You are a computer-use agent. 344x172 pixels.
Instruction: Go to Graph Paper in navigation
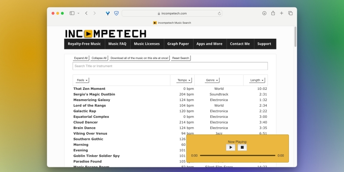coord(178,44)
